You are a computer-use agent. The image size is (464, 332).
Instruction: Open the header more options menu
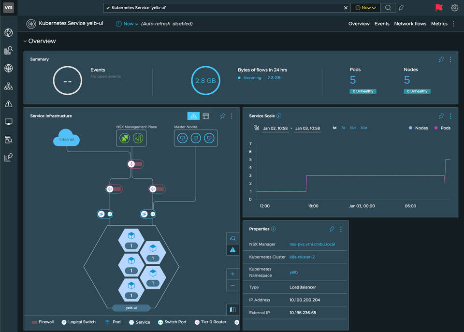tap(454, 24)
